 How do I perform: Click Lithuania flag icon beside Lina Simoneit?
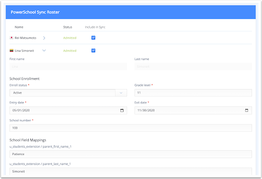[x=11, y=50]
